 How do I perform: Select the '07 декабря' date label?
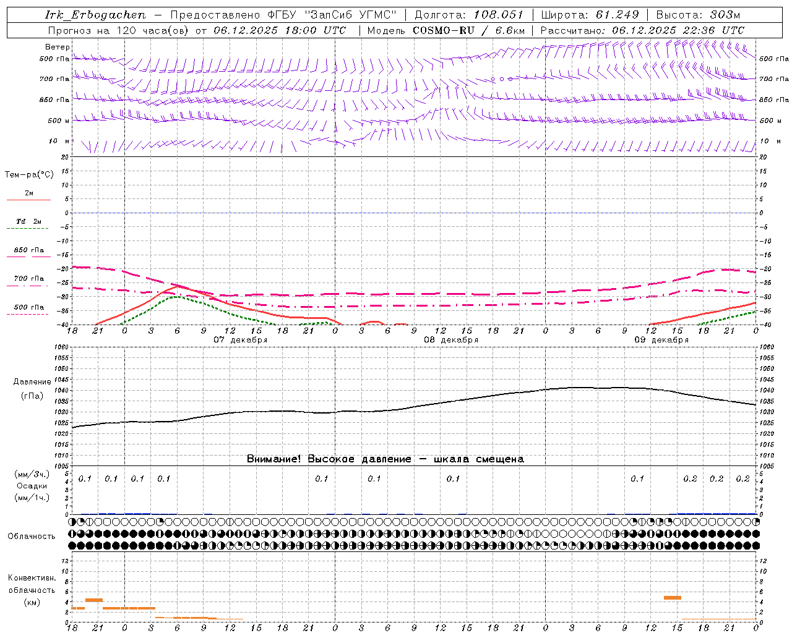[x=241, y=340]
